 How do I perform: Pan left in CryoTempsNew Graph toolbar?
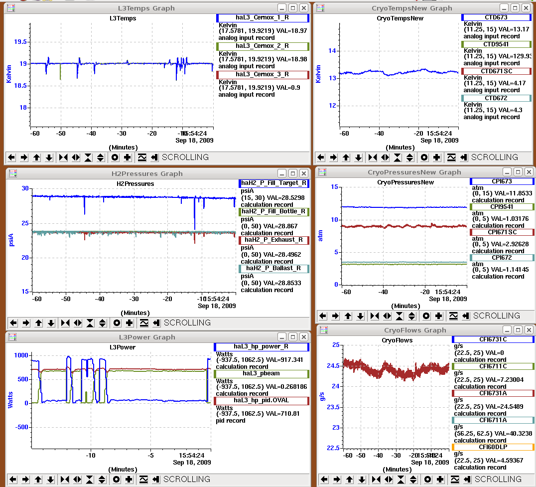321,158
